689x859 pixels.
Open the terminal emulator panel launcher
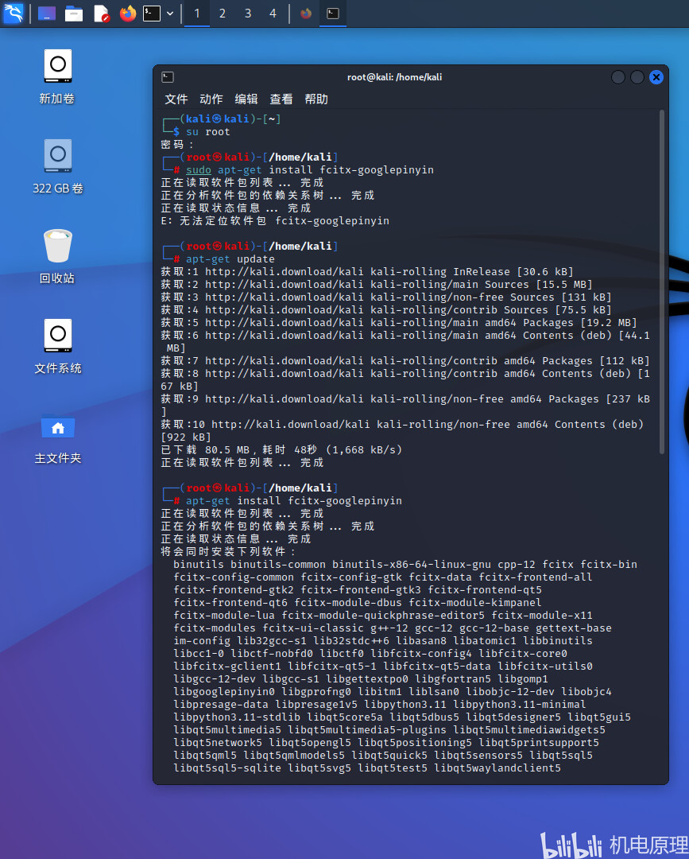[x=152, y=14]
